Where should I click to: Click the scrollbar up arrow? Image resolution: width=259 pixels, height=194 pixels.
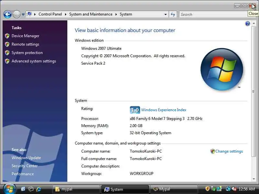pos(254,23)
